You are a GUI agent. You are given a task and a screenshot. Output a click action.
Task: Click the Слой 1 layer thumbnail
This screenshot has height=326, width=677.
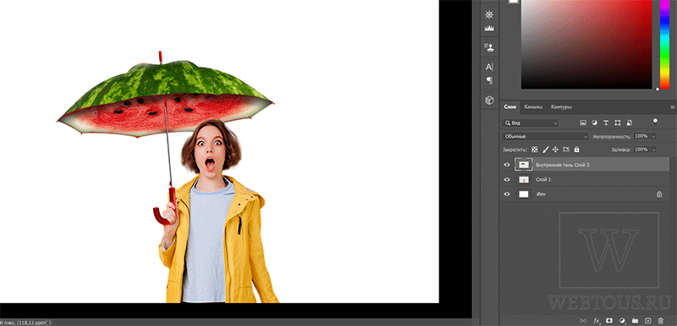(524, 180)
